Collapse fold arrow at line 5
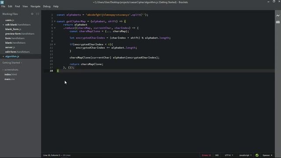Viewport: 281px width, 158px height. tap(54, 28)
